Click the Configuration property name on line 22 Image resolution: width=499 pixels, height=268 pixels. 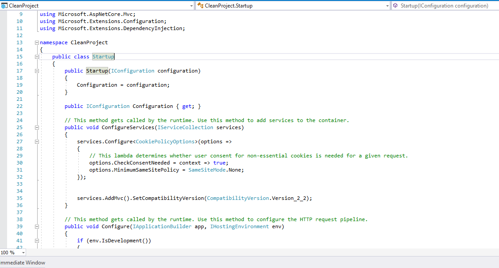click(153, 106)
